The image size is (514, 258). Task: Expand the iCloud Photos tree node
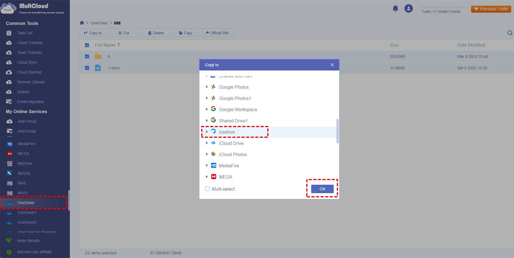click(207, 154)
